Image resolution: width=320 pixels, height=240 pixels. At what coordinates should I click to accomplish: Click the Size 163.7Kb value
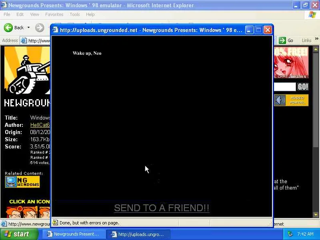pyautogui.click(x=40, y=139)
